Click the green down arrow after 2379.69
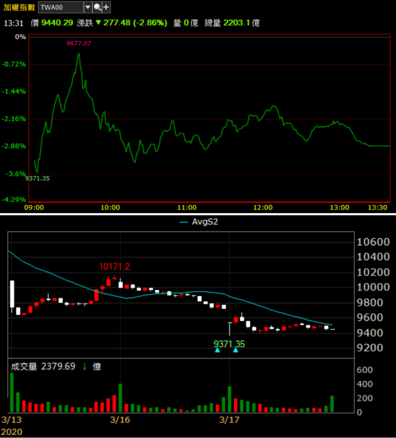The width and height of the screenshot is (396, 438). pyautogui.click(x=85, y=367)
